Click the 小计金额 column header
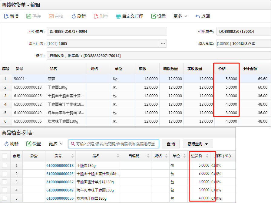Screen dimensions: 271x203 254,69
